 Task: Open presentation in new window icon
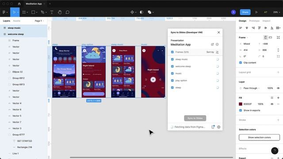(212, 44)
